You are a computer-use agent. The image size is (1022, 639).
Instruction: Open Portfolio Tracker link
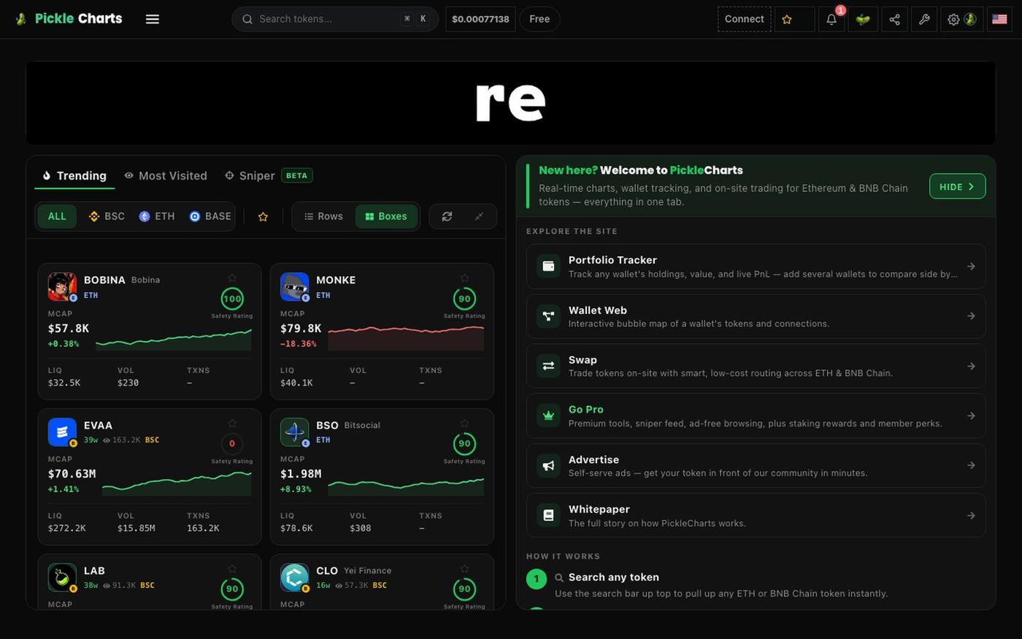coord(756,267)
